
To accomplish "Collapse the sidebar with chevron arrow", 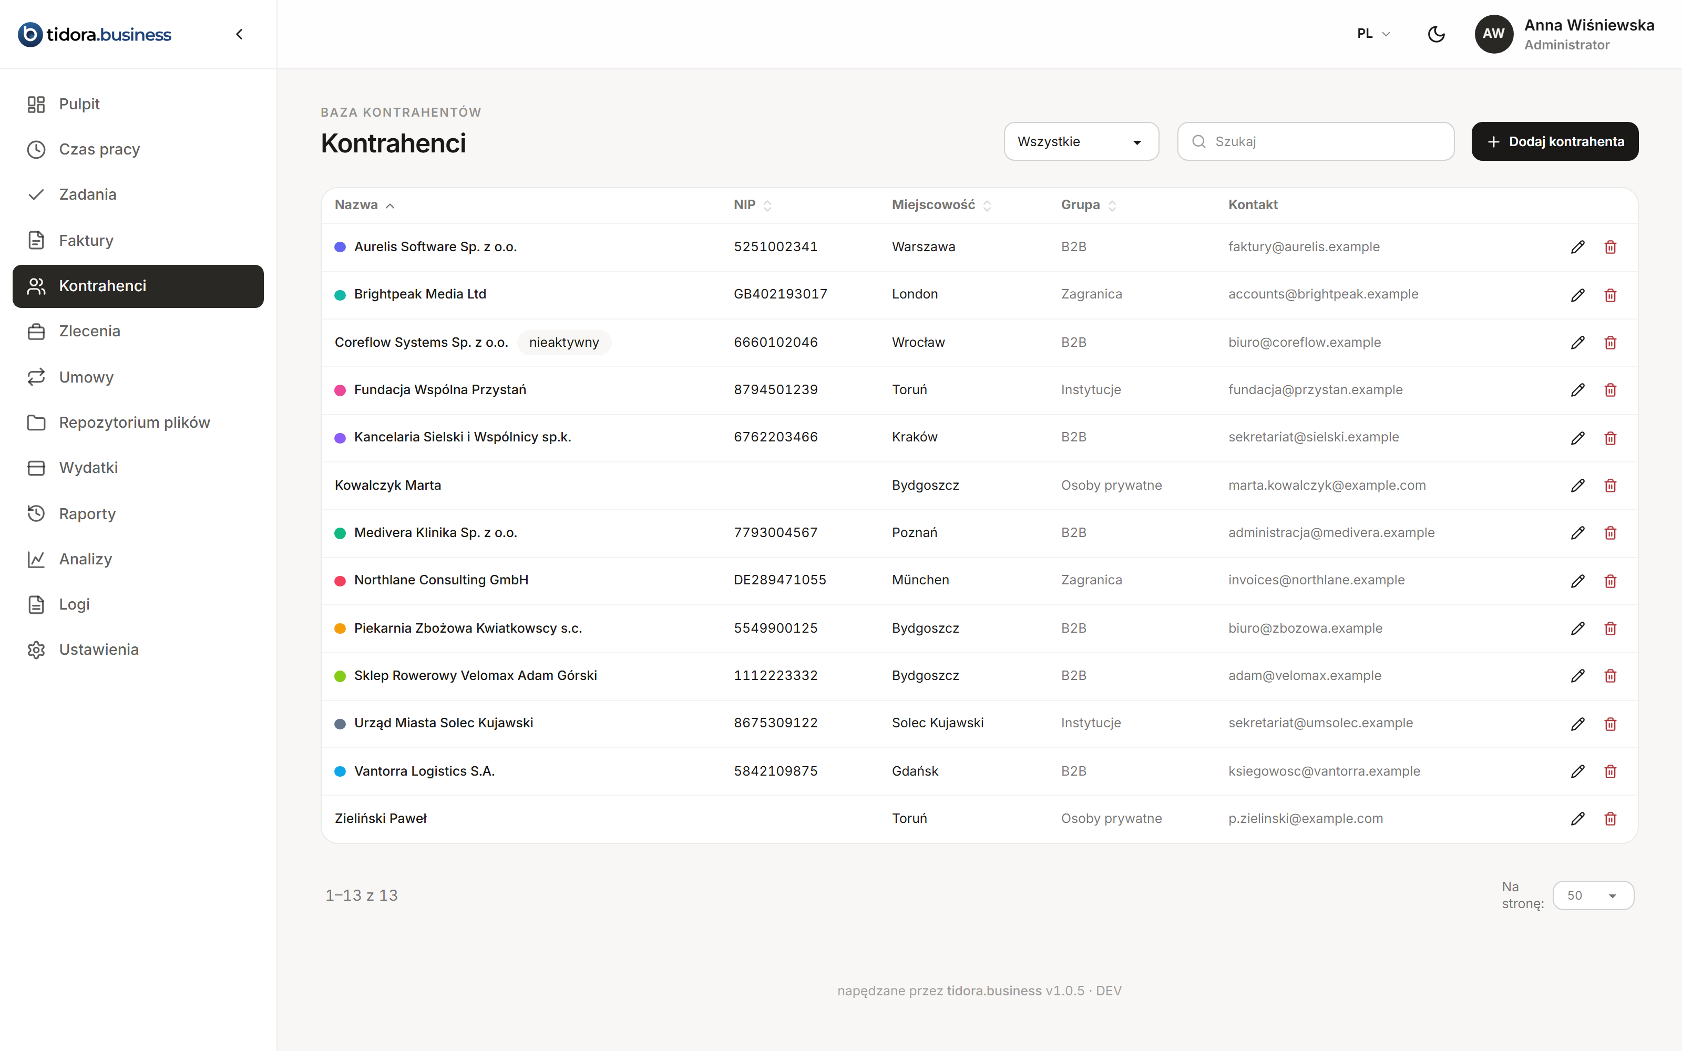I will (x=239, y=34).
